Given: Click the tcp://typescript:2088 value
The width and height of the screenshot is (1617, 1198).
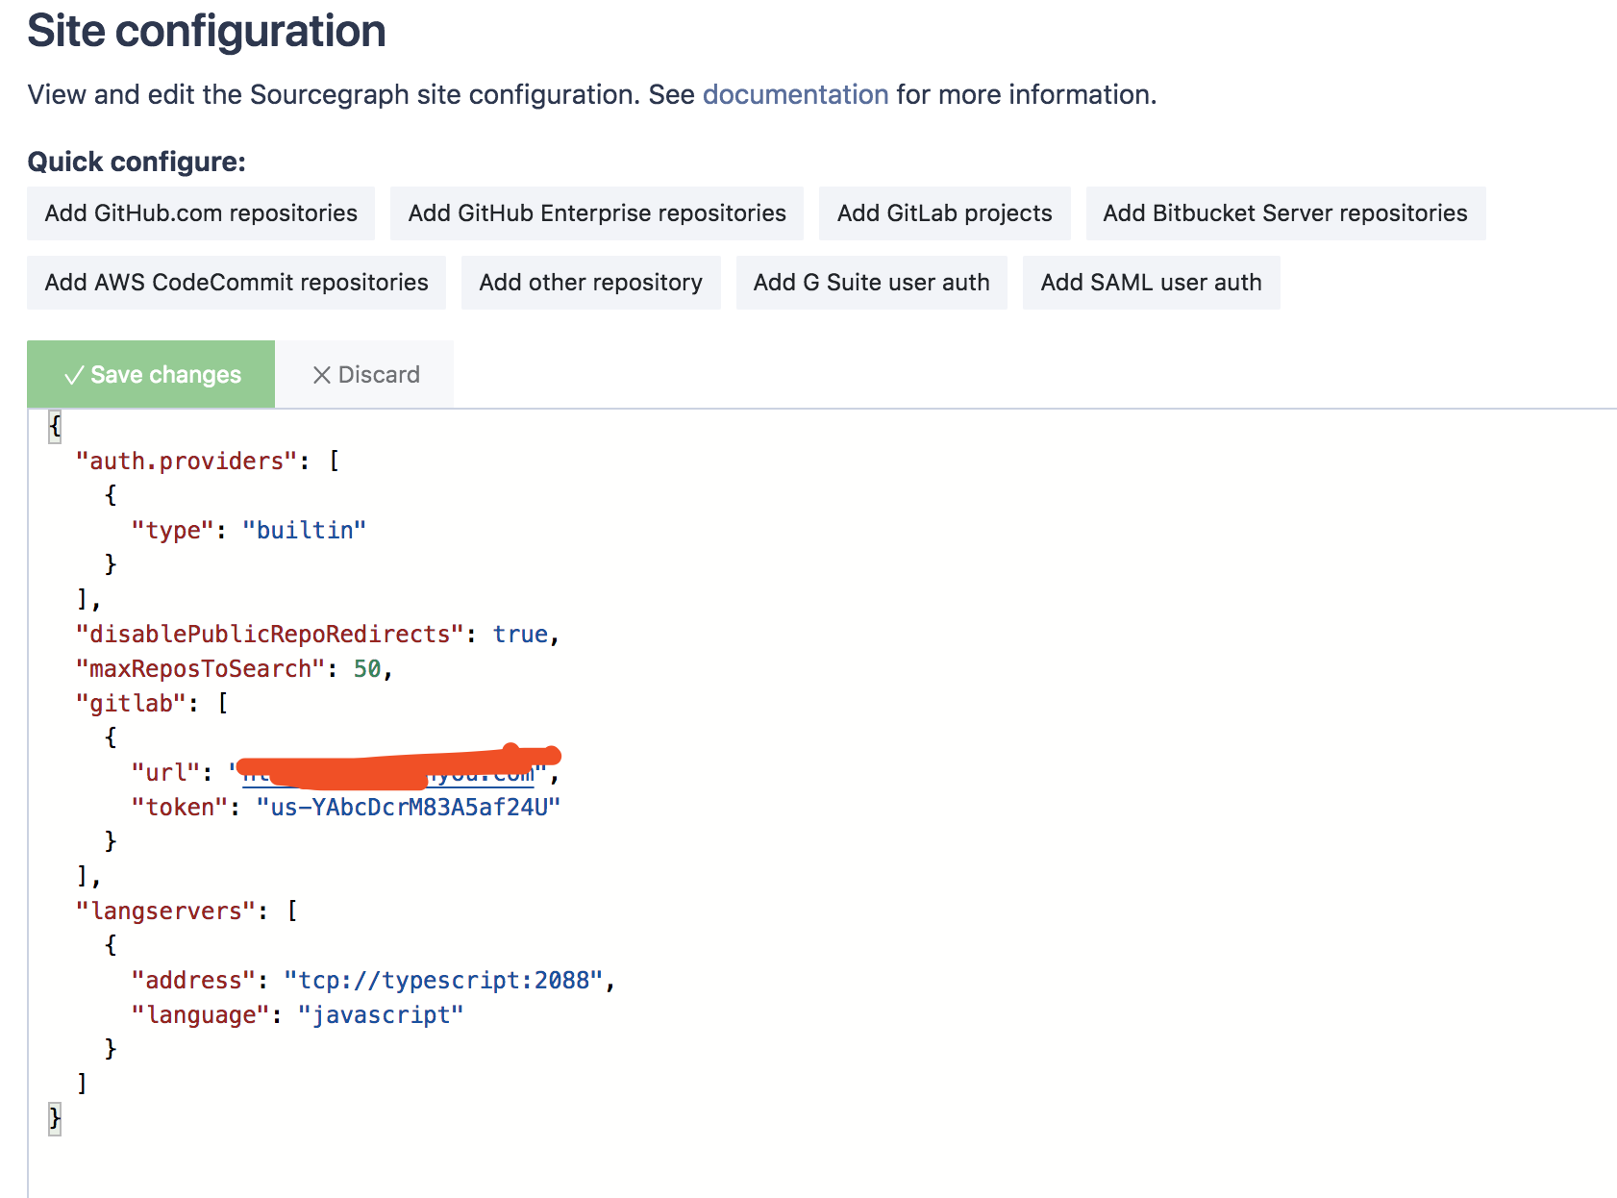Looking at the screenshot, I should coord(444,981).
